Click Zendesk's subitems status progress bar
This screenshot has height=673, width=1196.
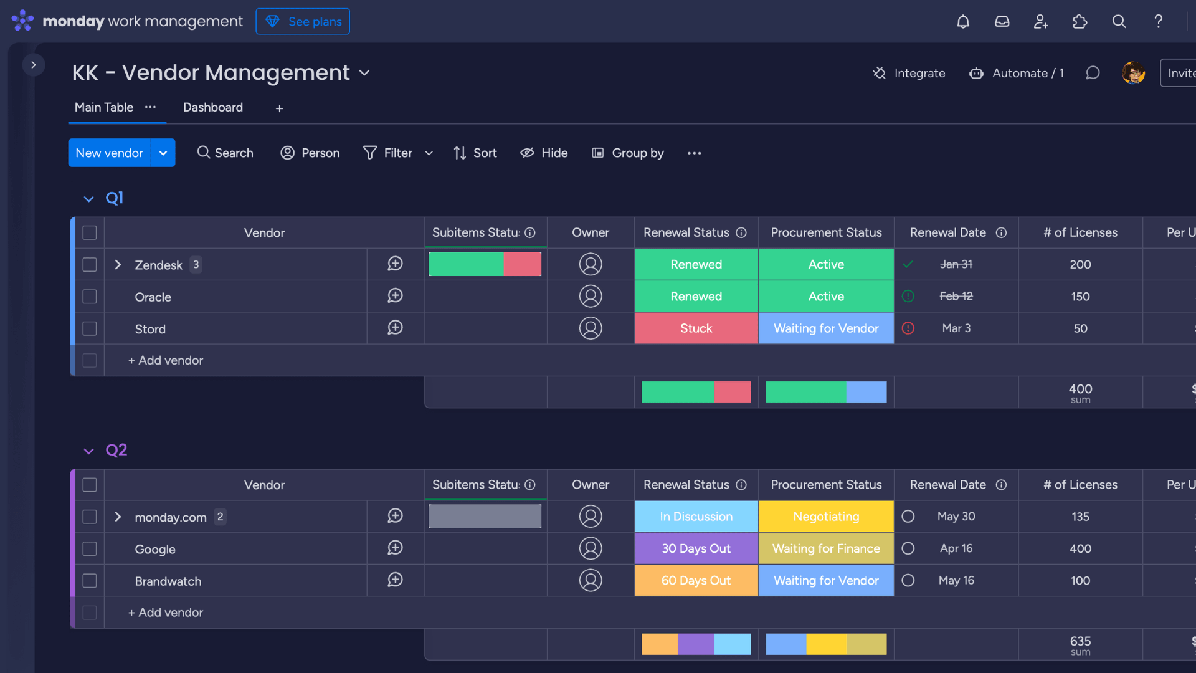pos(485,264)
